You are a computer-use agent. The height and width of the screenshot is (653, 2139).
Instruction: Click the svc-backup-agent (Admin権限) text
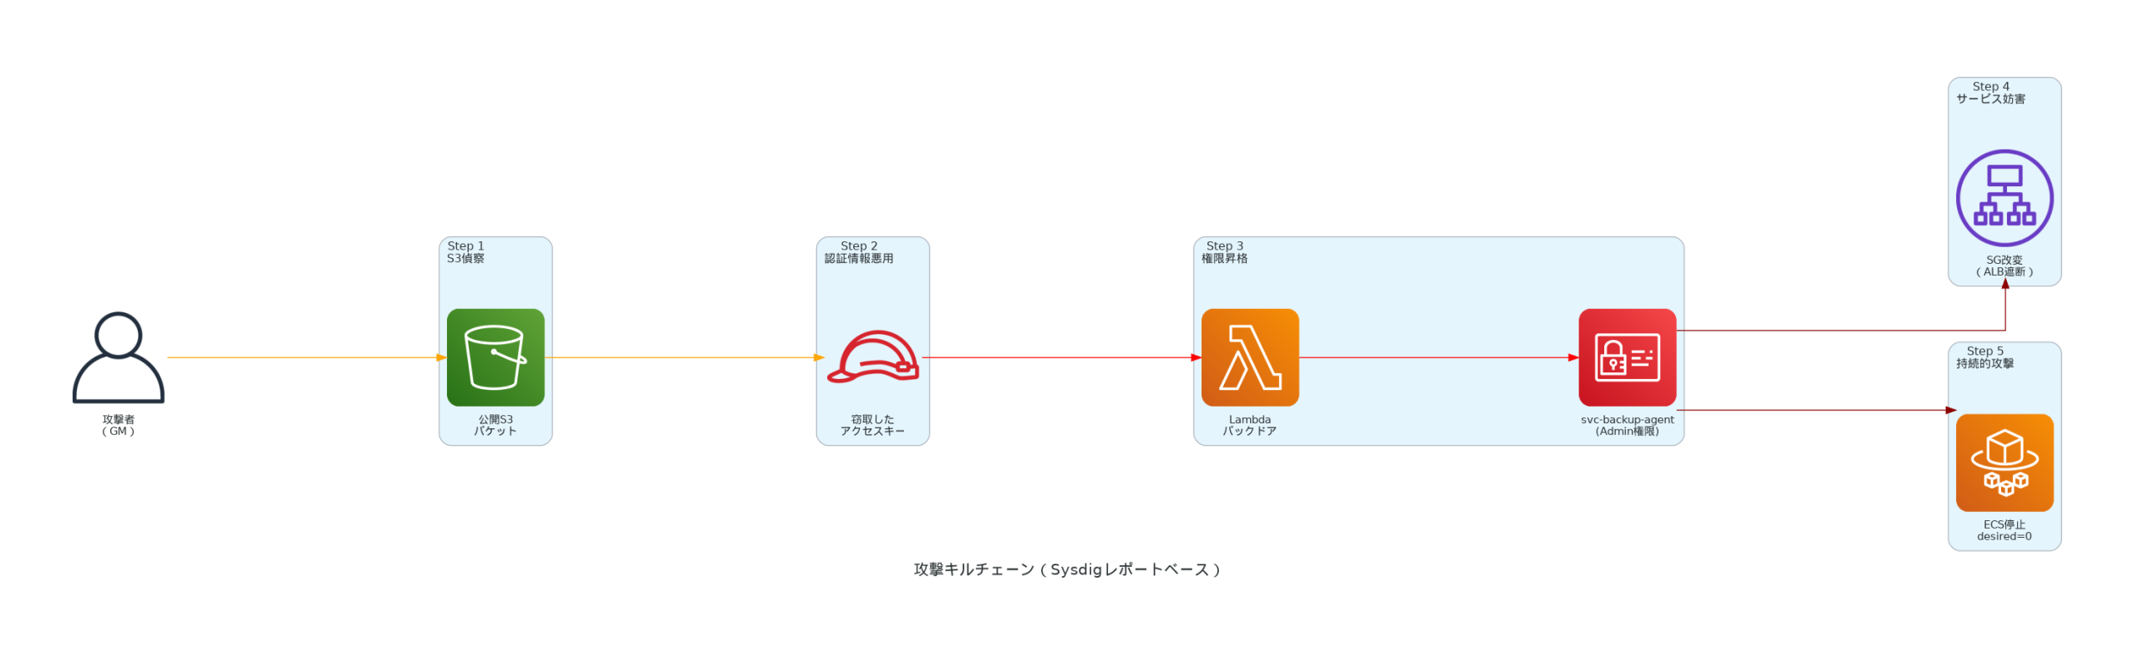(1626, 425)
